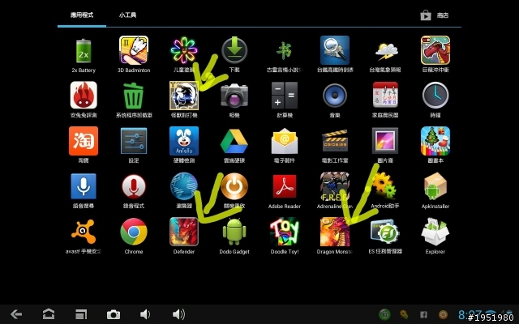Tap the Home navigation button
519x324 pixels.
(49, 314)
